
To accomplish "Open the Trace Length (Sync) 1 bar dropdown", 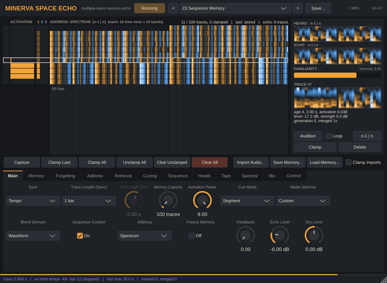I will click(x=89, y=201).
